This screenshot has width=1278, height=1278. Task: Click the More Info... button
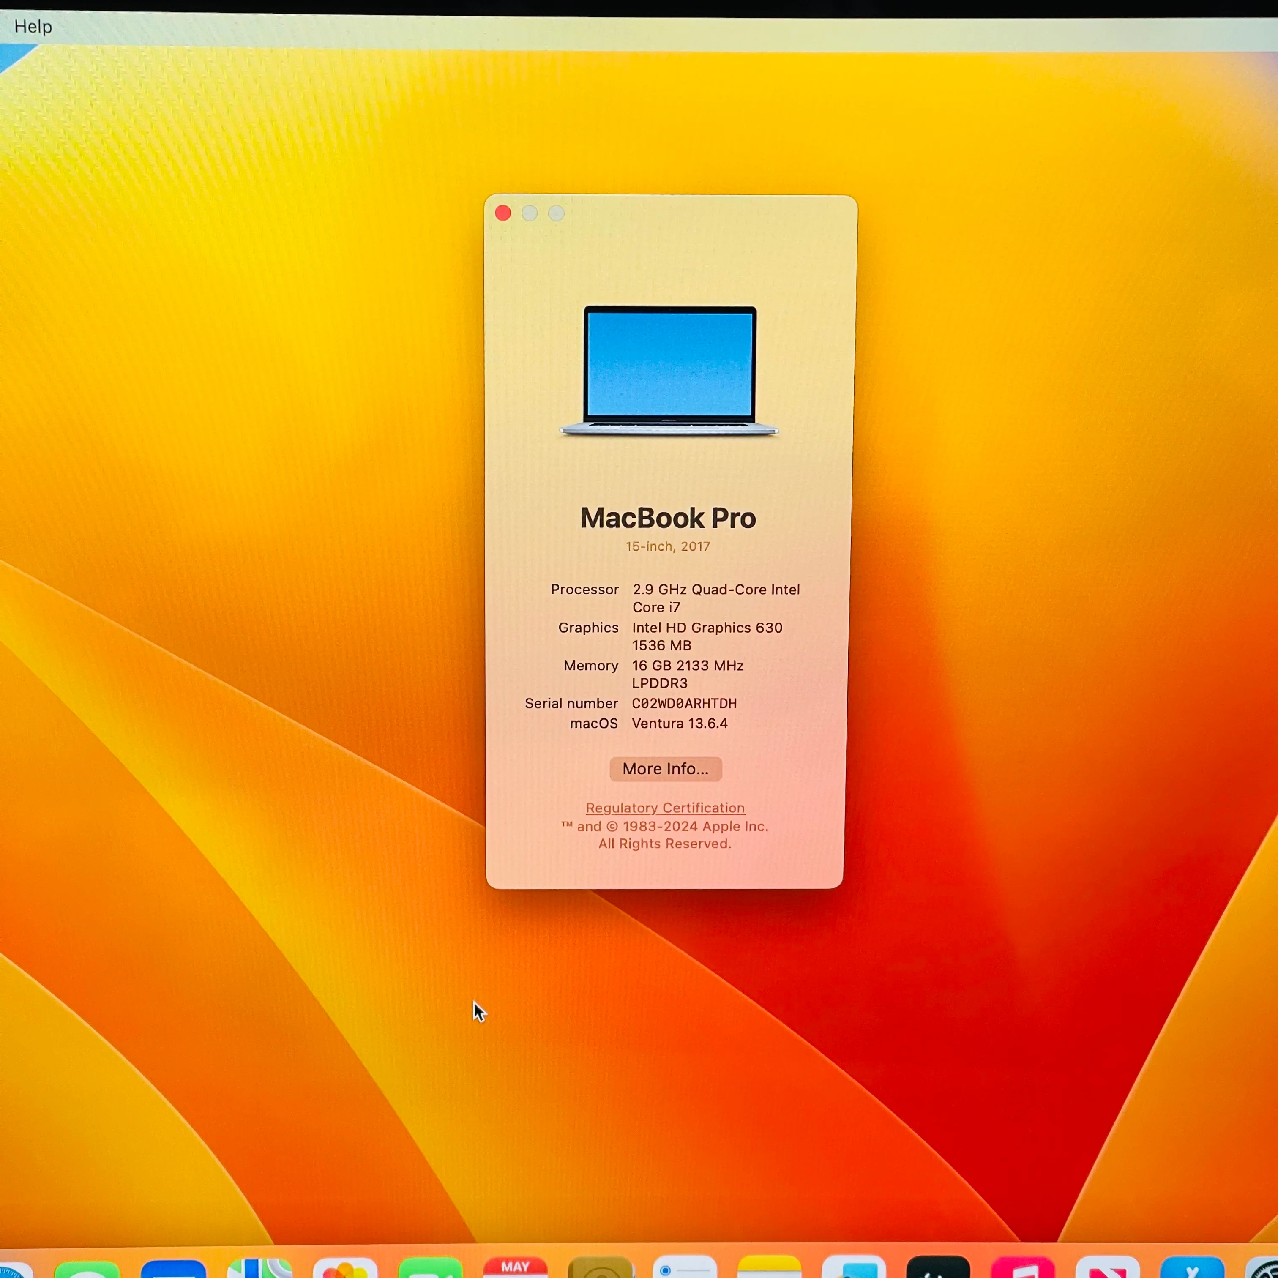666,769
